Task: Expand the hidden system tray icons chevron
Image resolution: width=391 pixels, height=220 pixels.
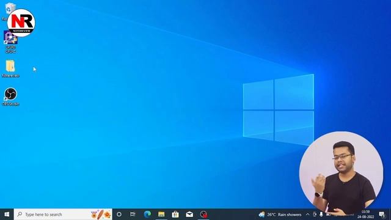Action: coord(307,215)
